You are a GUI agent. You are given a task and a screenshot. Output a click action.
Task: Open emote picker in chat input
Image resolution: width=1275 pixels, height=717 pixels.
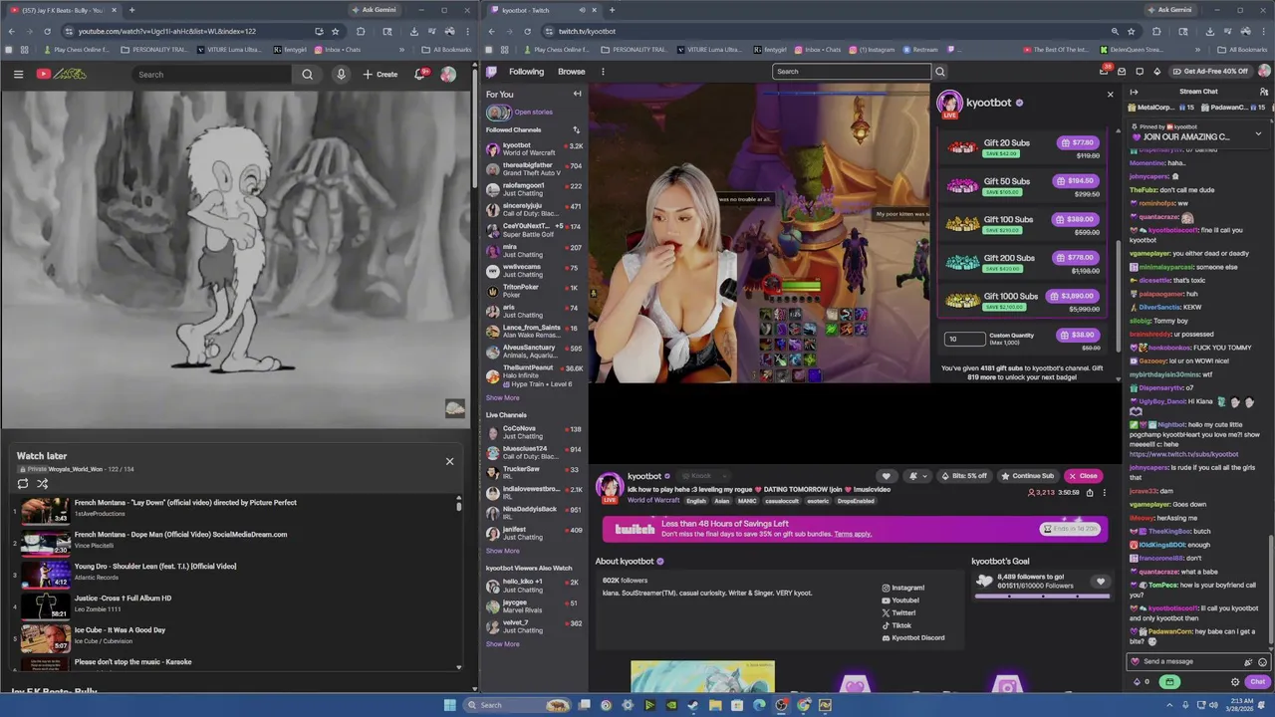coord(1262,661)
